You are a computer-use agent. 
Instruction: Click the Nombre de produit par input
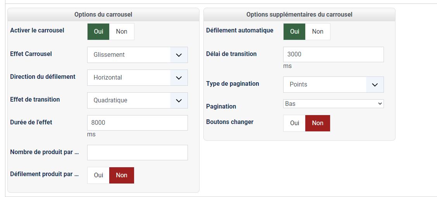(x=137, y=153)
